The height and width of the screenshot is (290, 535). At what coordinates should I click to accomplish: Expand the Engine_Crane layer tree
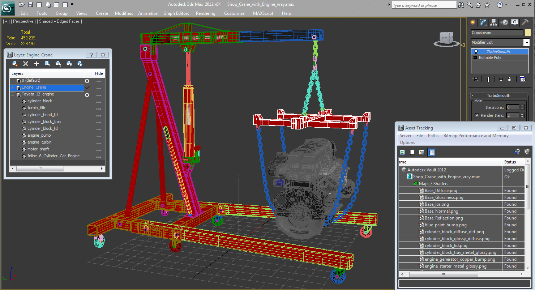coord(13,88)
